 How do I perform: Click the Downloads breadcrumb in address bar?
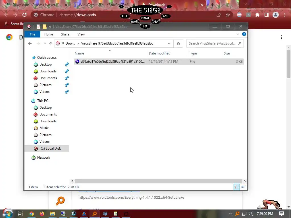[x=70, y=43]
